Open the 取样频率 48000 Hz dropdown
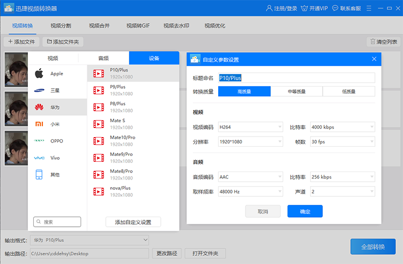 [x=250, y=191]
